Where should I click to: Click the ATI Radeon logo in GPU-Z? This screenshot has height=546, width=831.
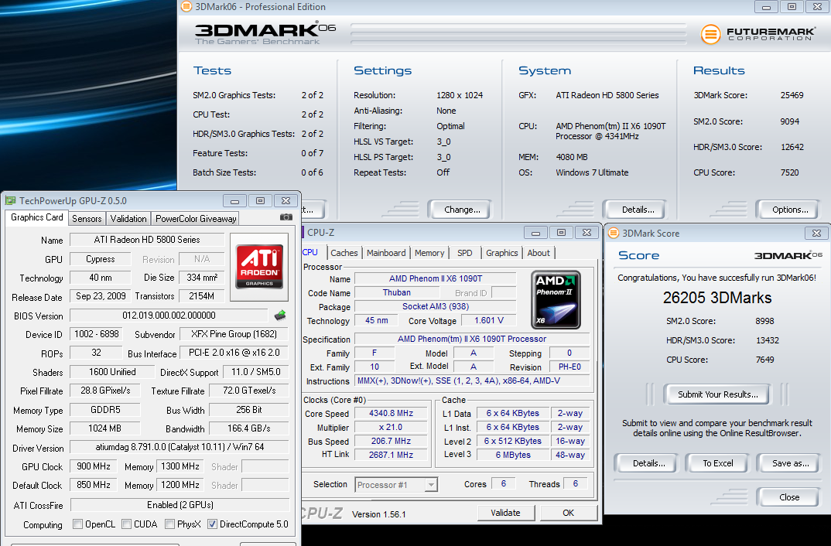click(259, 266)
